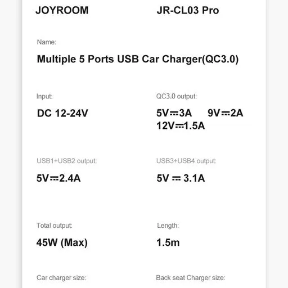Click the Length: label
Viewport: 288px width, 288px height.
click(x=168, y=226)
